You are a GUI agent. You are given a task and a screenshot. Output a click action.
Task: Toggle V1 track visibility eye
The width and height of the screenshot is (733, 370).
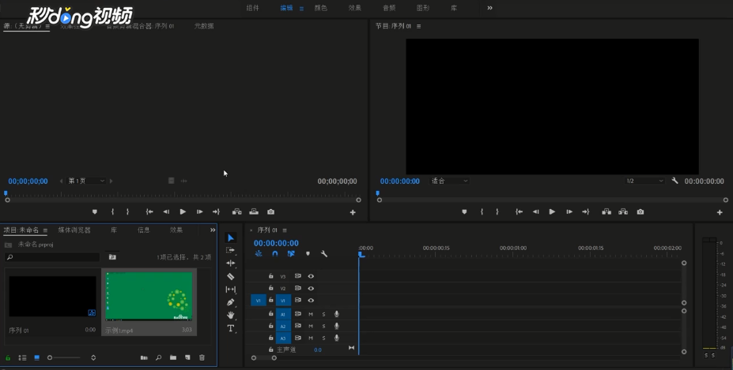point(311,301)
